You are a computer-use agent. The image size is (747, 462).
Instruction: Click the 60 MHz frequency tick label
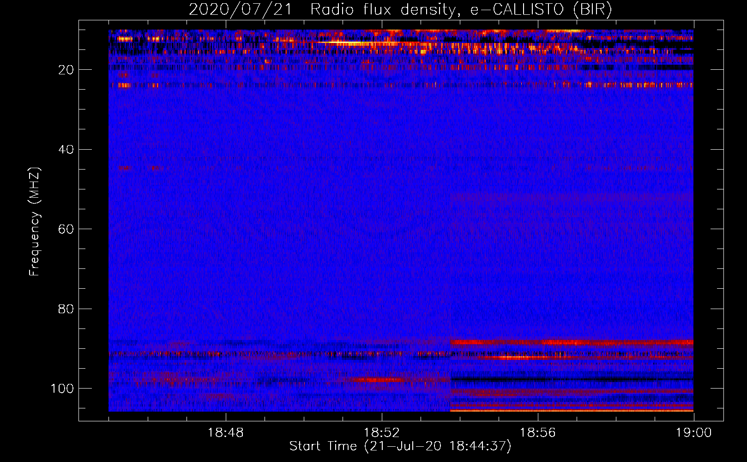pos(66,229)
